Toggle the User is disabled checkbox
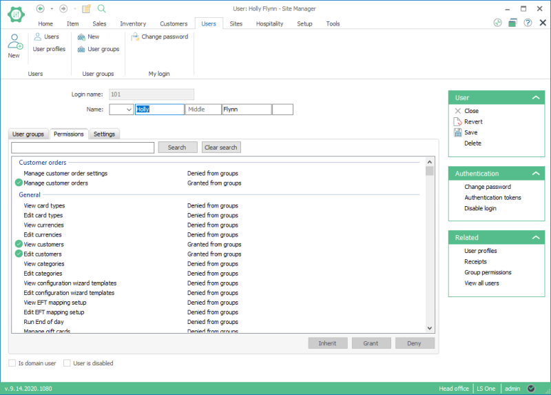The width and height of the screenshot is (551, 395). point(67,363)
